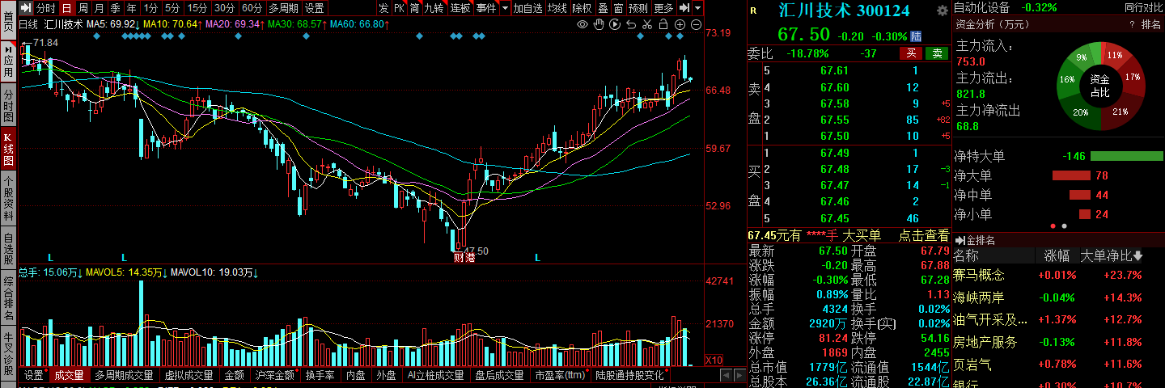Click 点击查看 large order link
Viewport: 1165px width, 388px height.
pyautogui.click(x=924, y=235)
